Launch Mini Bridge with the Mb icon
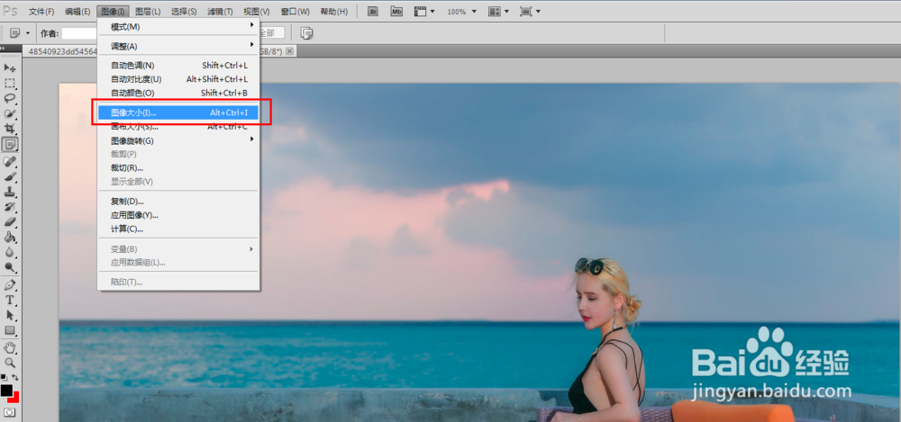The height and width of the screenshot is (422, 901). [x=396, y=12]
